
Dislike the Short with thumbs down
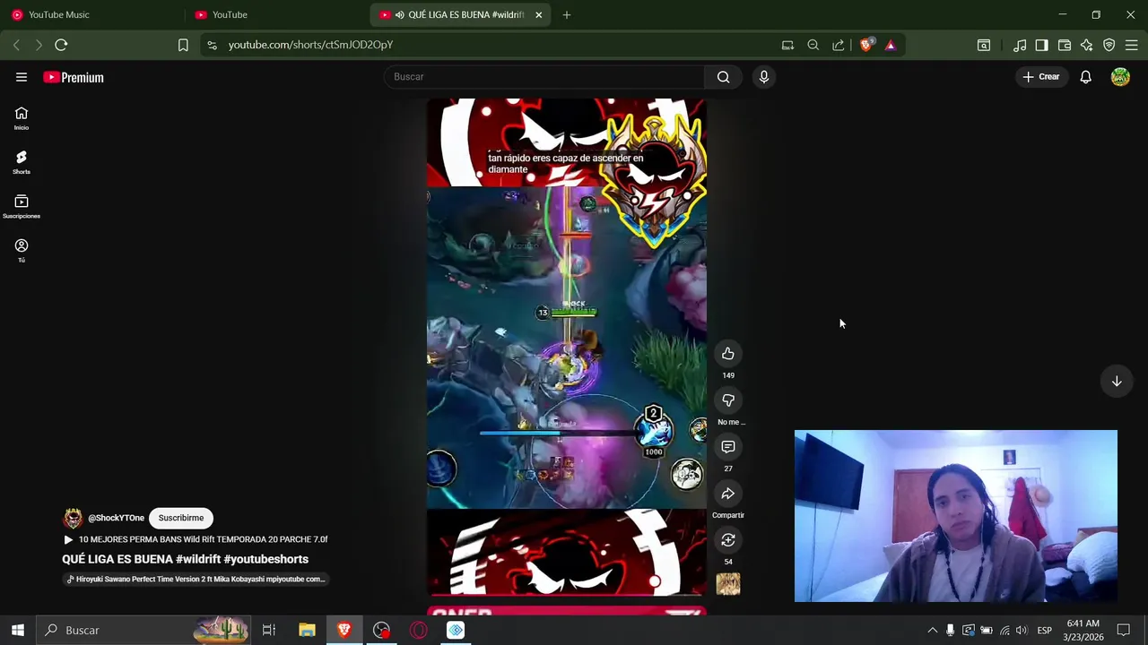(x=728, y=400)
